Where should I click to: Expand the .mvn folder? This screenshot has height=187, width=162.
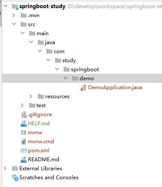(x=14, y=15)
